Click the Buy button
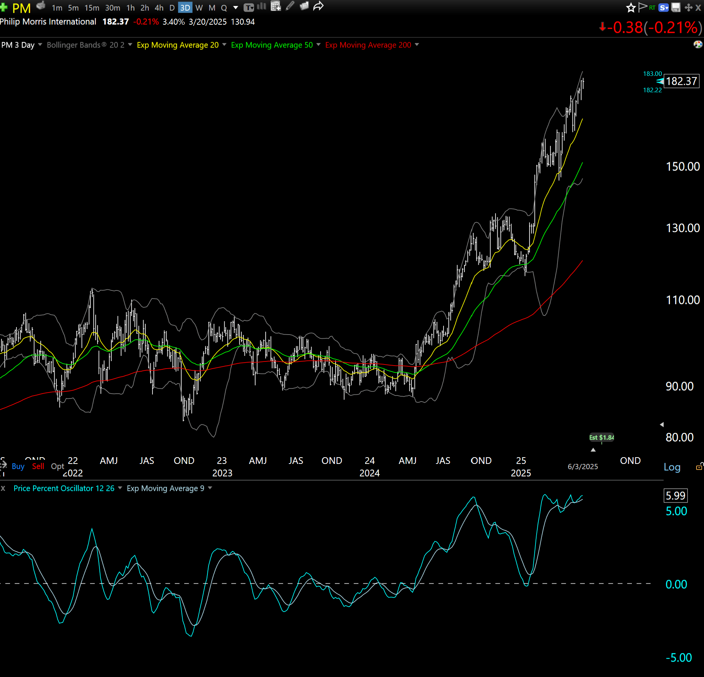 pos(18,466)
